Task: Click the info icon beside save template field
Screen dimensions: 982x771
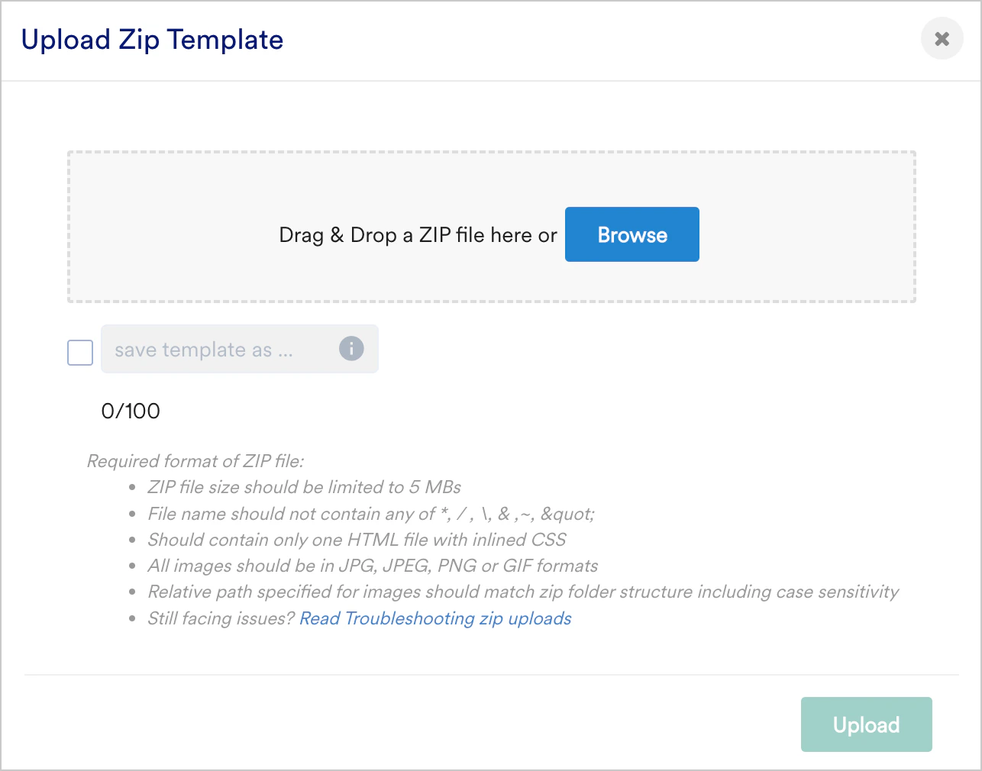Action: pos(350,349)
